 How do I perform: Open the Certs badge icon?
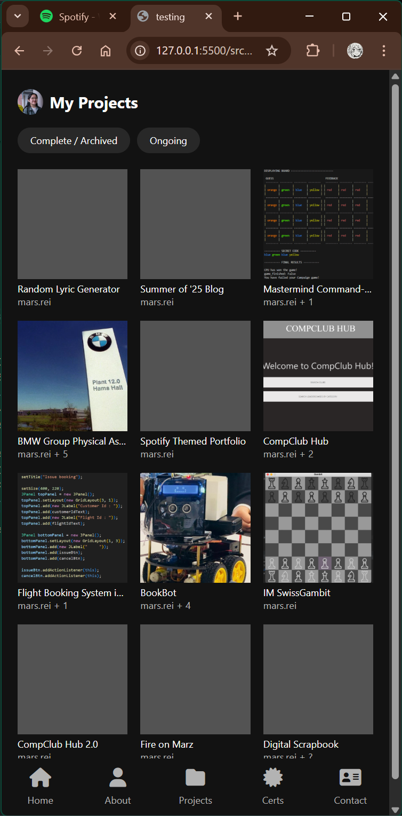[273, 778]
